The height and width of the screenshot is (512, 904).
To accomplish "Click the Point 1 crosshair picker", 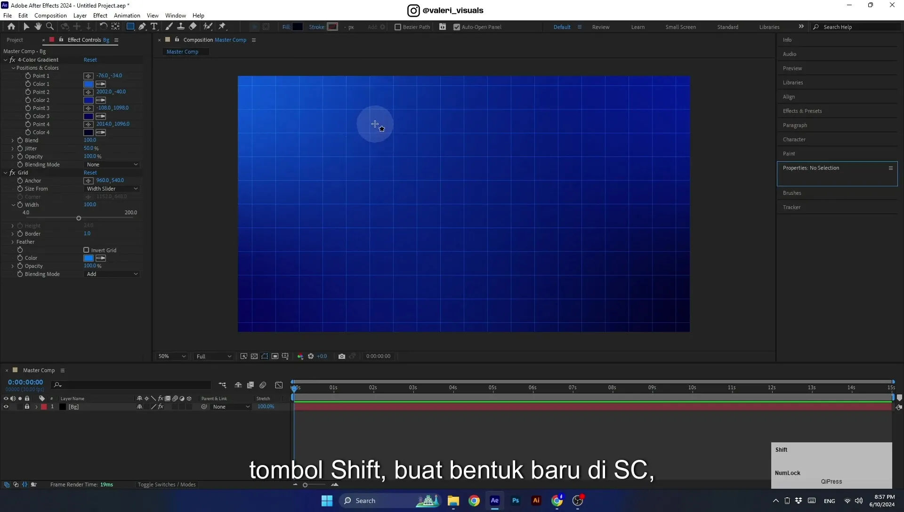I will (88, 76).
